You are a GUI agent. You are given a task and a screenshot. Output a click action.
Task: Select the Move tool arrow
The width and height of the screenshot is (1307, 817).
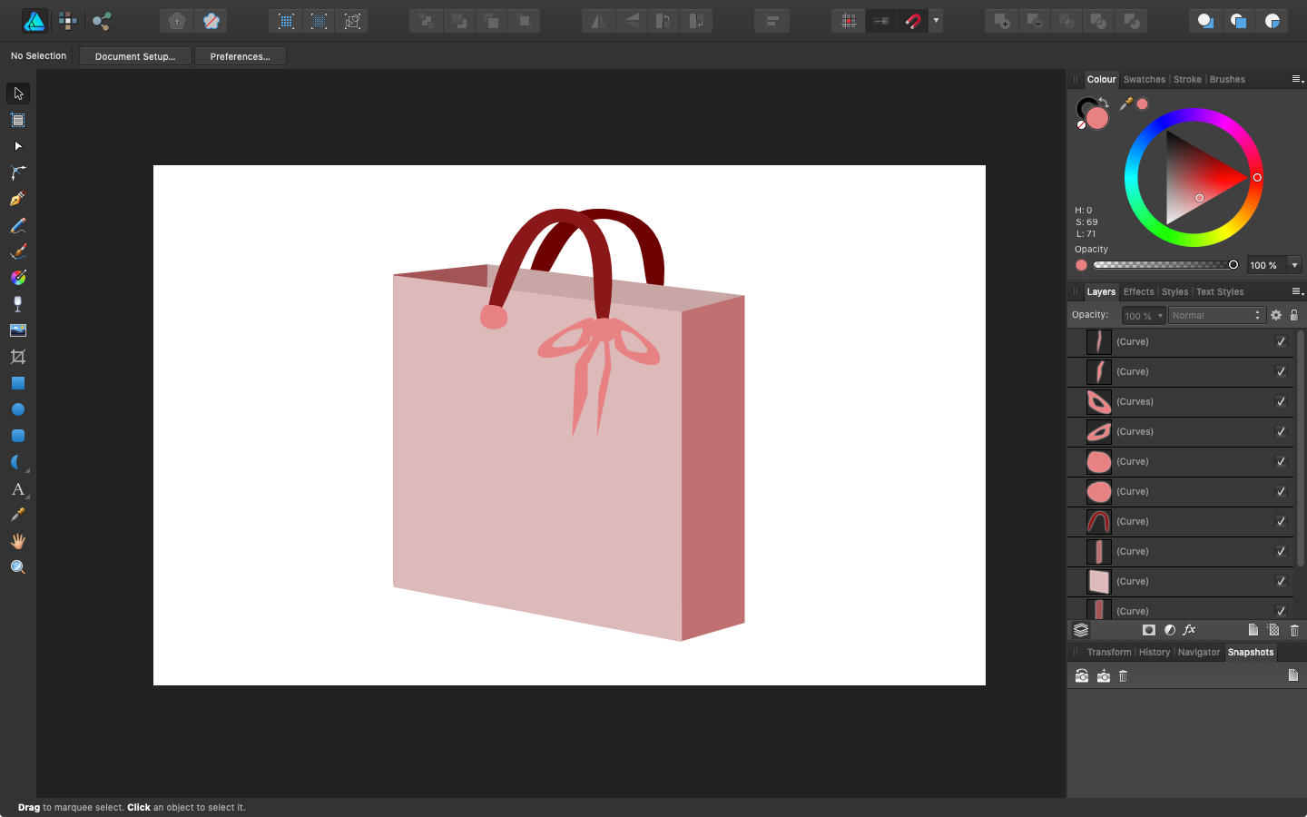[18, 94]
